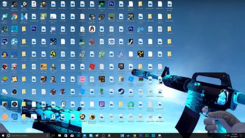Select the Counter-Strike GO desktop shortcut
The image size is (245, 138).
tap(43, 67)
